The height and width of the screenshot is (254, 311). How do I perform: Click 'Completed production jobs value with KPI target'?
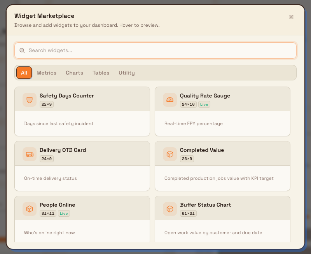(219, 178)
